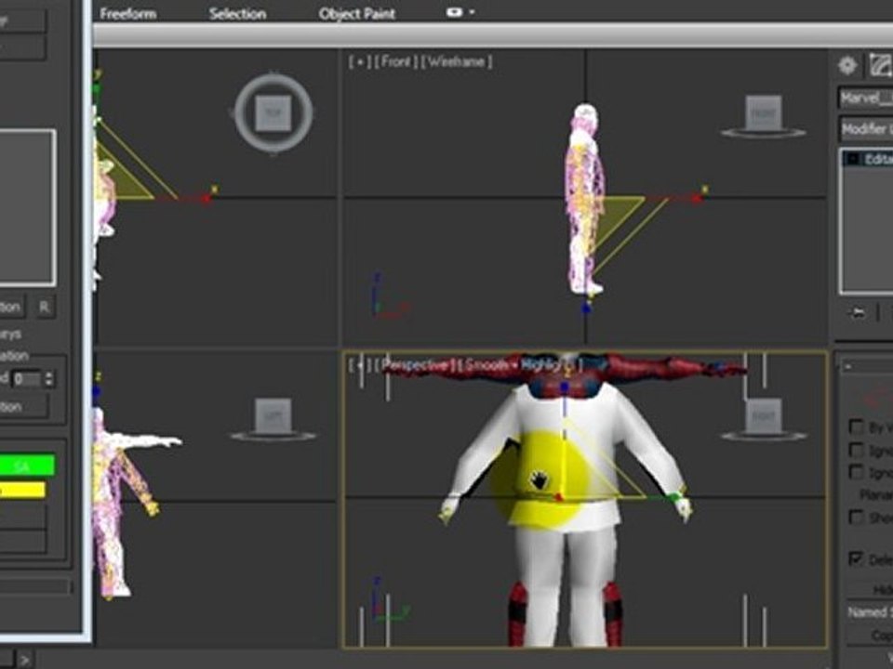
Task: Uncheck the Delete checkbox
Action: coord(856,558)
